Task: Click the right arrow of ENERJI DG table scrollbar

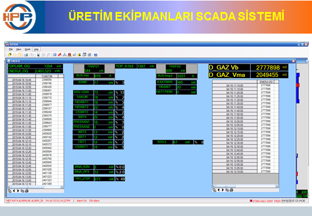Action: coord(277,186)
